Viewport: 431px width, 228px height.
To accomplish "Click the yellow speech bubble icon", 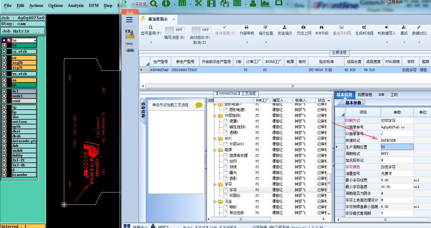I will (199, 105).
